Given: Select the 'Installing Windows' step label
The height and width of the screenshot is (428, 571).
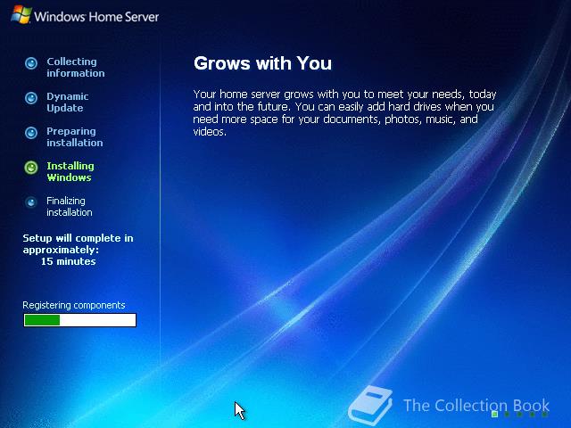Looking at the screenshot, I should tap(70, 172).
